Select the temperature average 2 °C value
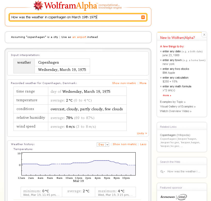The height and width of the screenshot is (201, 211). click(x=69, y=100)
